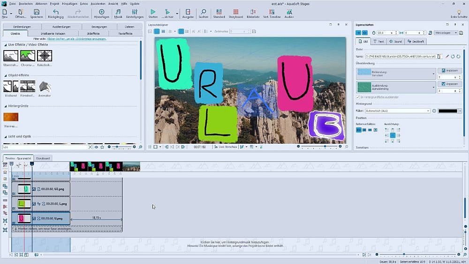The width and height of the screenshot is (469, 264).
Task: Toggle favorites star filter in toolbox
Action: click(102, 147)
